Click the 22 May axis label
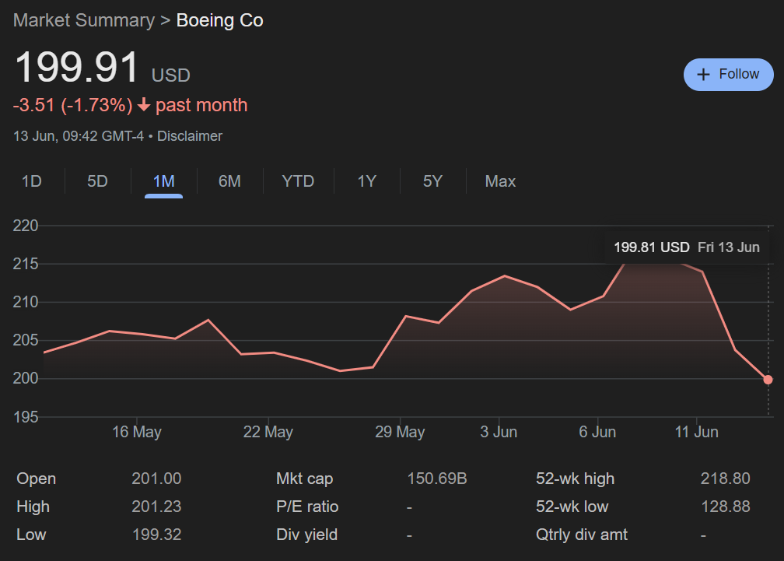Viewport: 784px width, 561px height. pyautogui.click(x=268, y=432)
